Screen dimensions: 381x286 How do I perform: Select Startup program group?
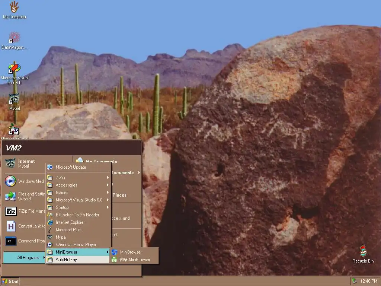tap(78, 207)
